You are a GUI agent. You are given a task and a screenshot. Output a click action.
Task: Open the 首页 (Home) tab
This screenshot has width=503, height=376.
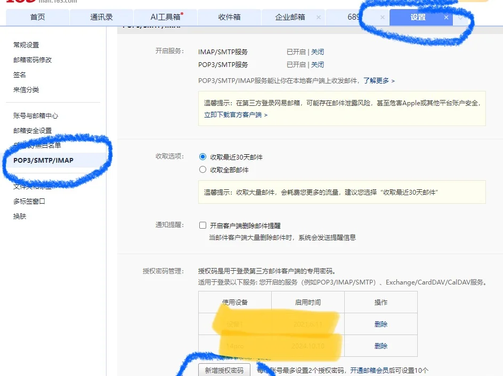click(x=37, y=16)
